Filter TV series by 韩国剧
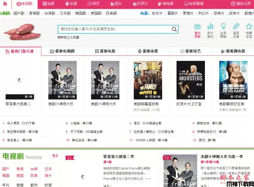 click(x=81, y=13)
